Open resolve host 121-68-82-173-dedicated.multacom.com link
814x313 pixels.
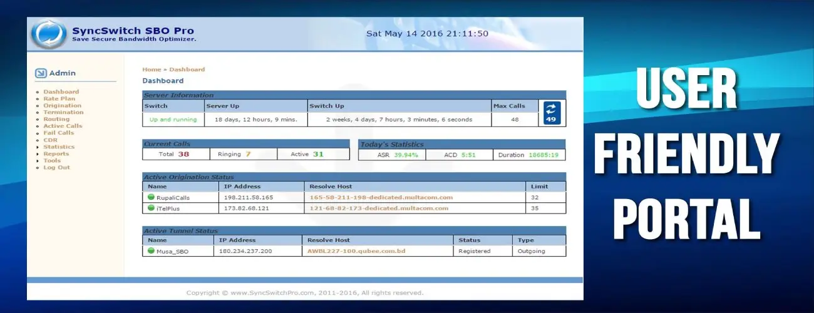pos(379,208)
